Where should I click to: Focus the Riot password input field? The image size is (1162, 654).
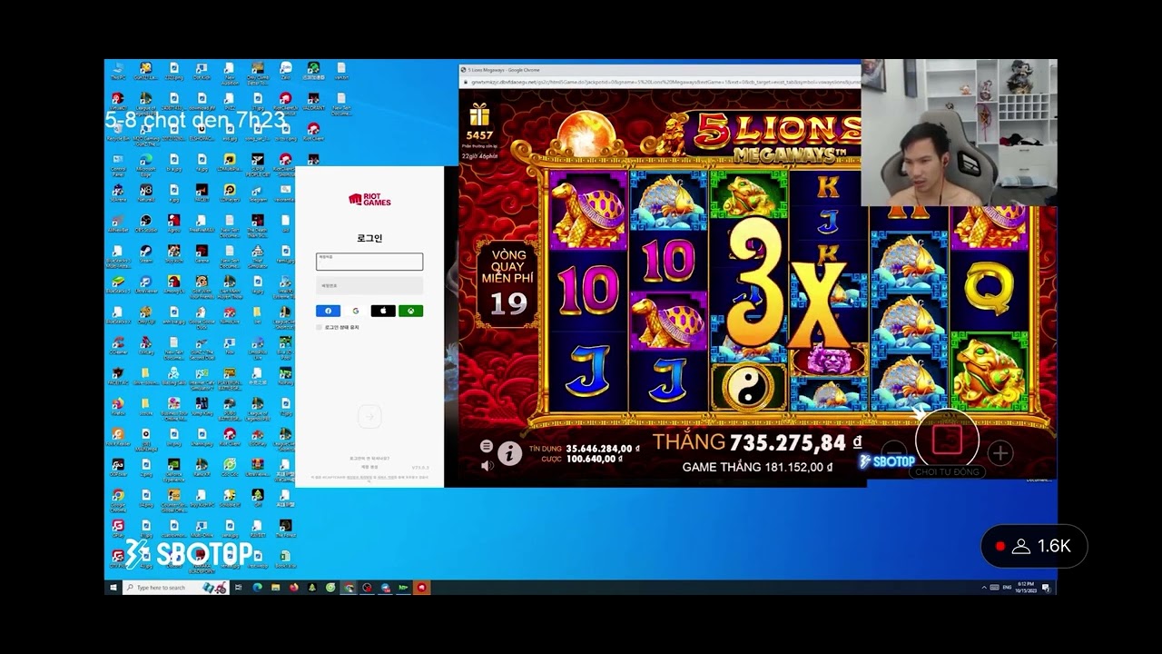[x=369, y=286]
